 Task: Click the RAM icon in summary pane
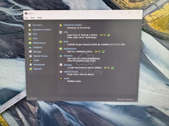(x=61, y=42)
